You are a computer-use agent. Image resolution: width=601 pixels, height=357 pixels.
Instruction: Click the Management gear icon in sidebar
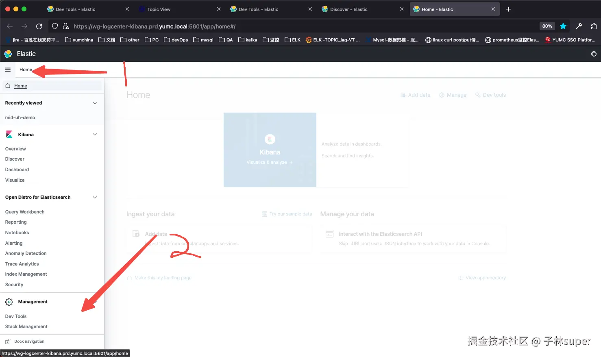(x=9, y=302)
